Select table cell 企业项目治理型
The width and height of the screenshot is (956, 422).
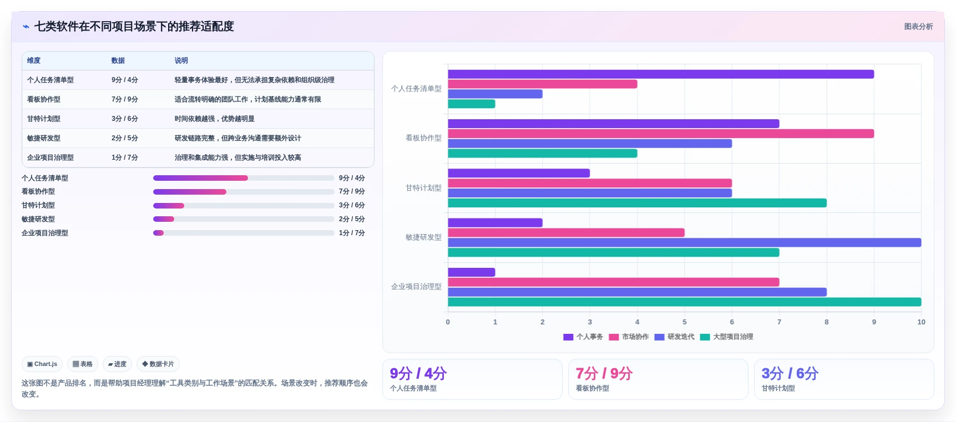pos(50,158)
